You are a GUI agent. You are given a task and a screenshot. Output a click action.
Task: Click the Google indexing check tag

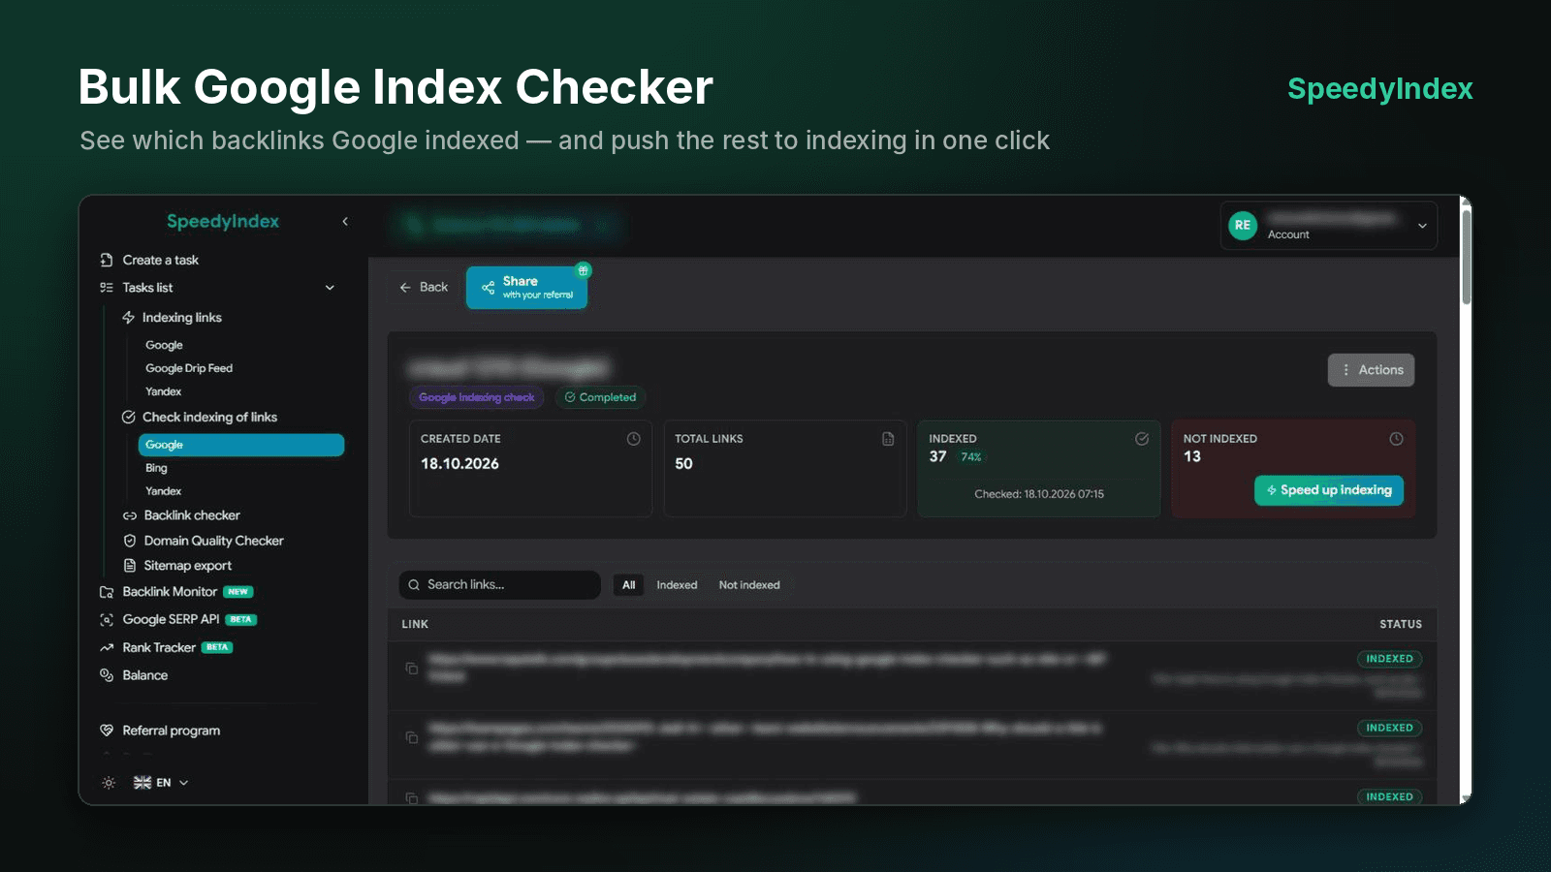click(476, 397)
